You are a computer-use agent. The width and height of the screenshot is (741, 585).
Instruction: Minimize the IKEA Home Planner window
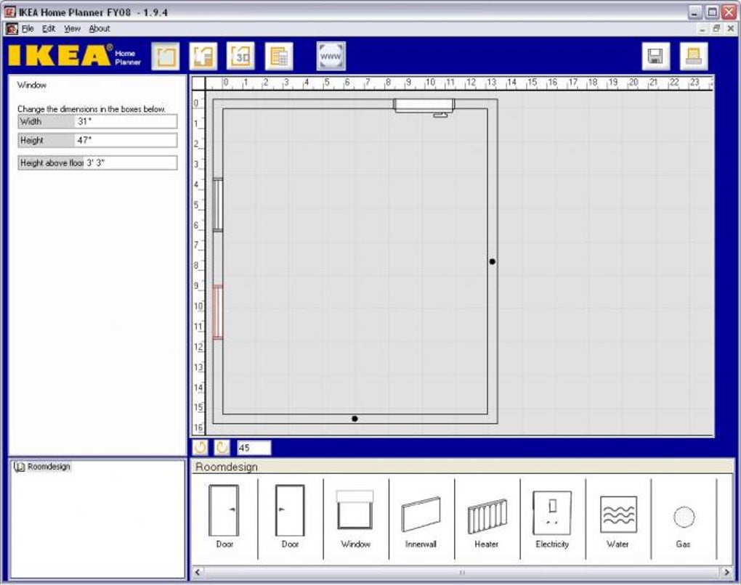coord(695,12)
